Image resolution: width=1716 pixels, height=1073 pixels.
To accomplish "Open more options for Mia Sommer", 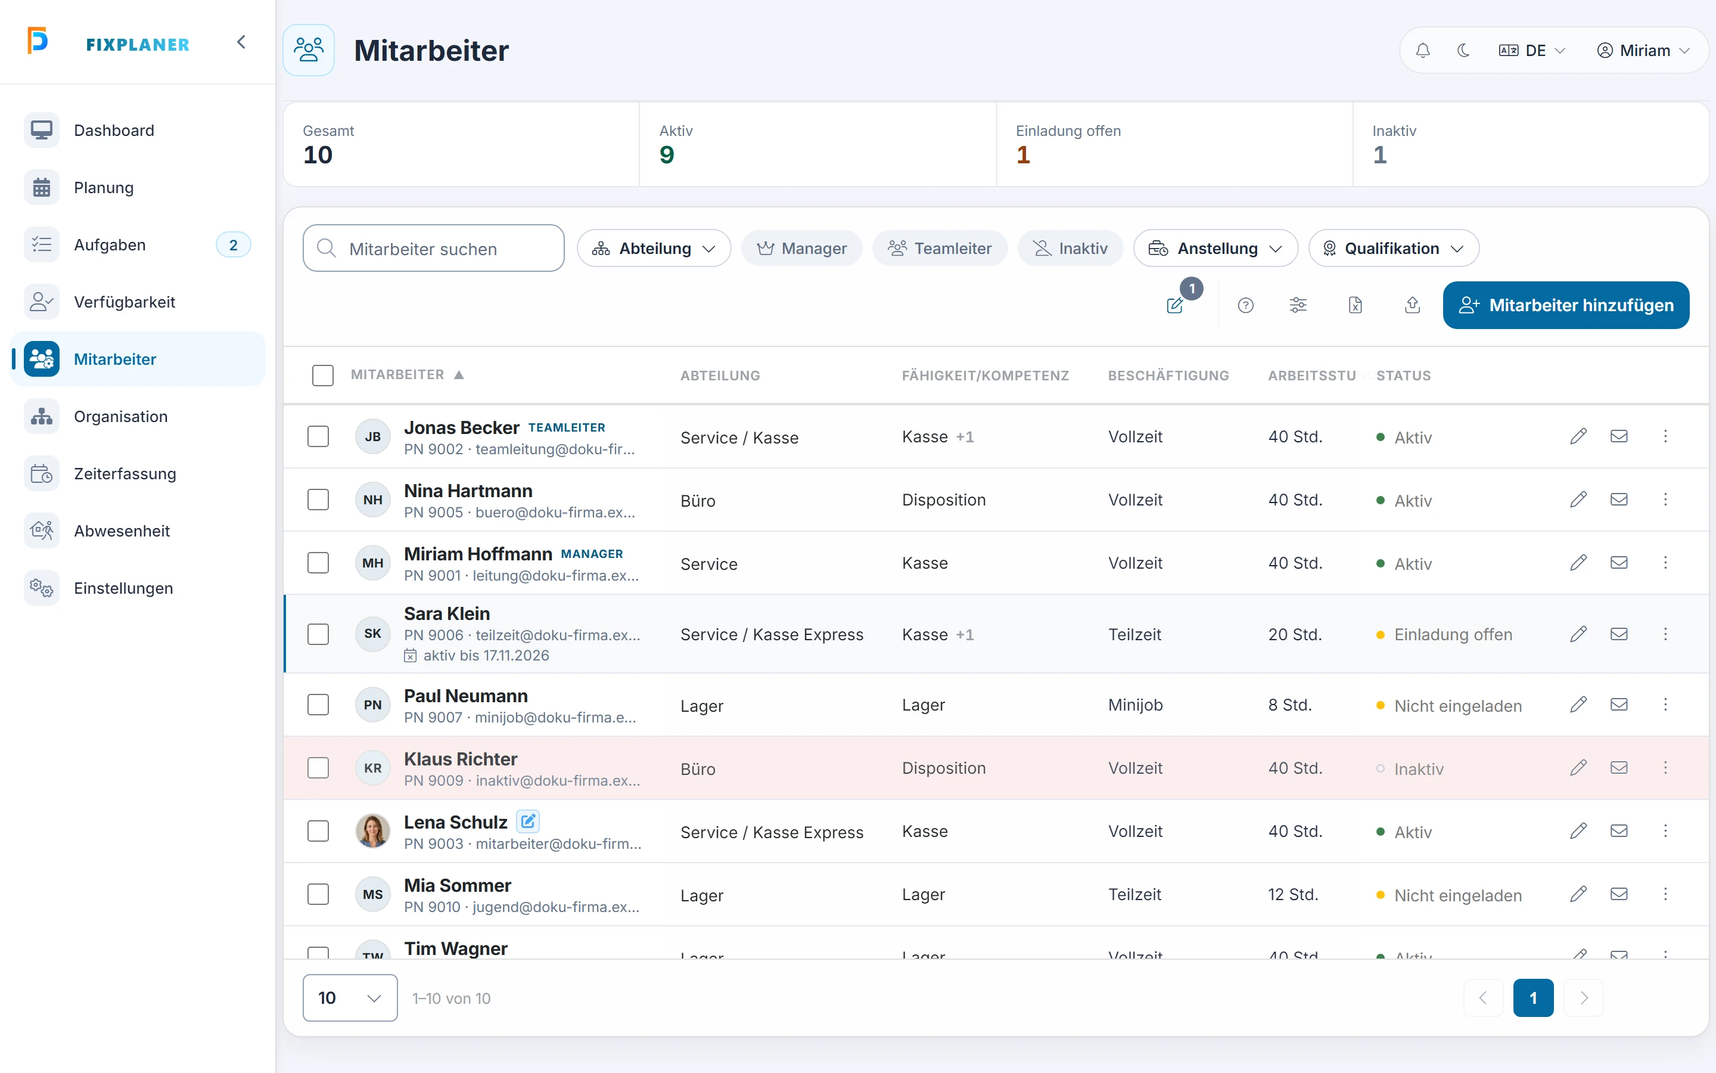I will point(1666,894).
